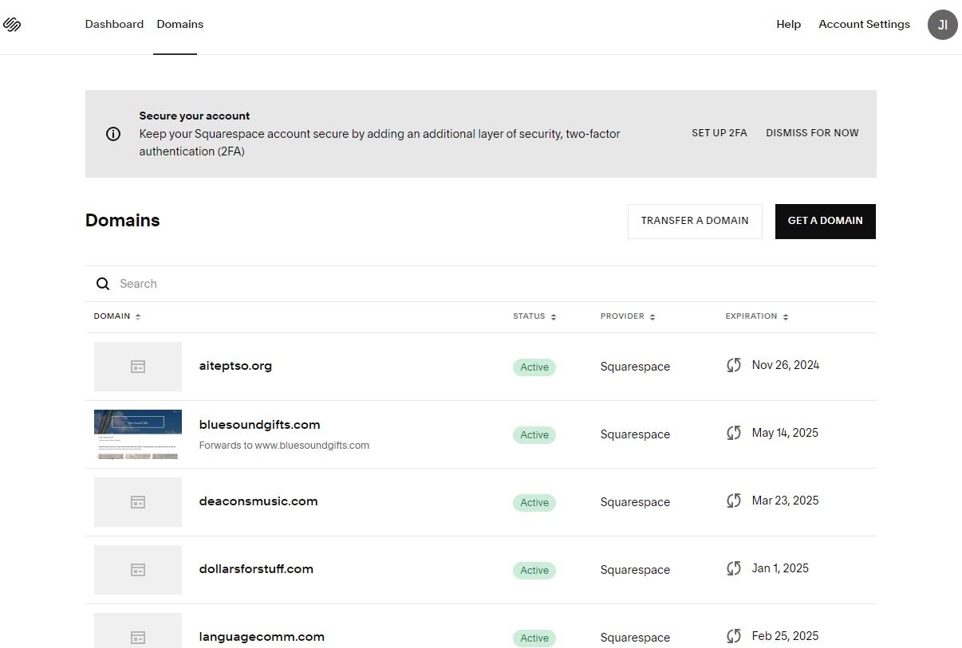Open the Help link

tap(788, 25)
